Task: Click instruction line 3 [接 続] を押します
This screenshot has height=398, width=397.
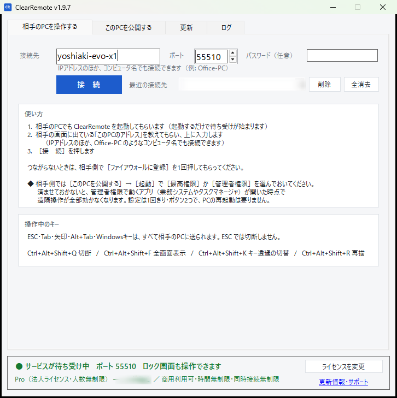Action: pyautogui.click(x=61, y=151)
